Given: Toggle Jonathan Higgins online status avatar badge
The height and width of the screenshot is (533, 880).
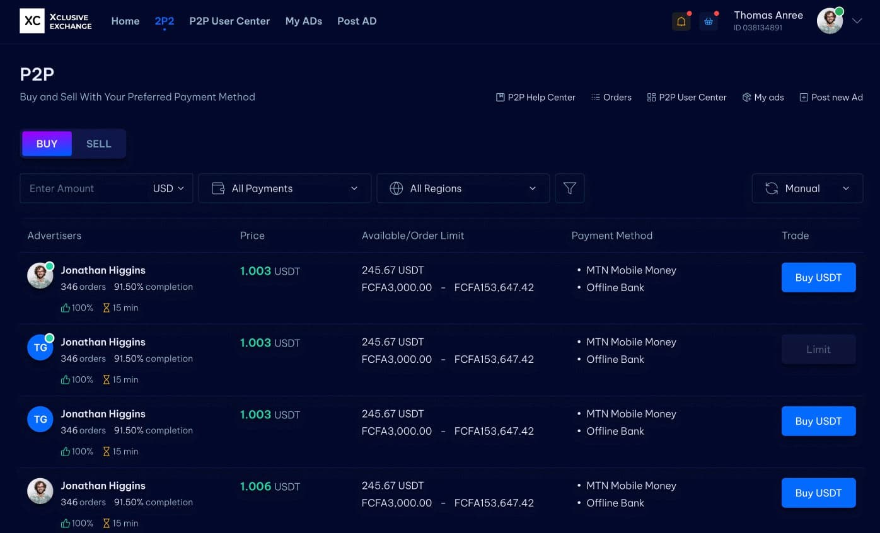Looking at the screenshot, I should (50, 265).
